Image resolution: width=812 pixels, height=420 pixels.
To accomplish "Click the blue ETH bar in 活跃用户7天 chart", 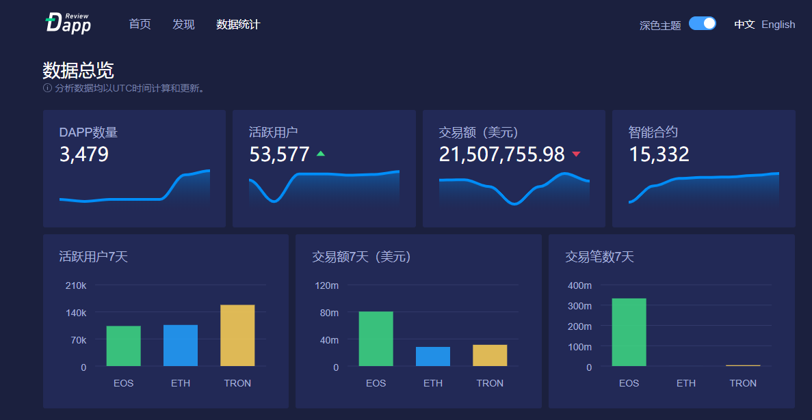I will (x=181, y=346).
